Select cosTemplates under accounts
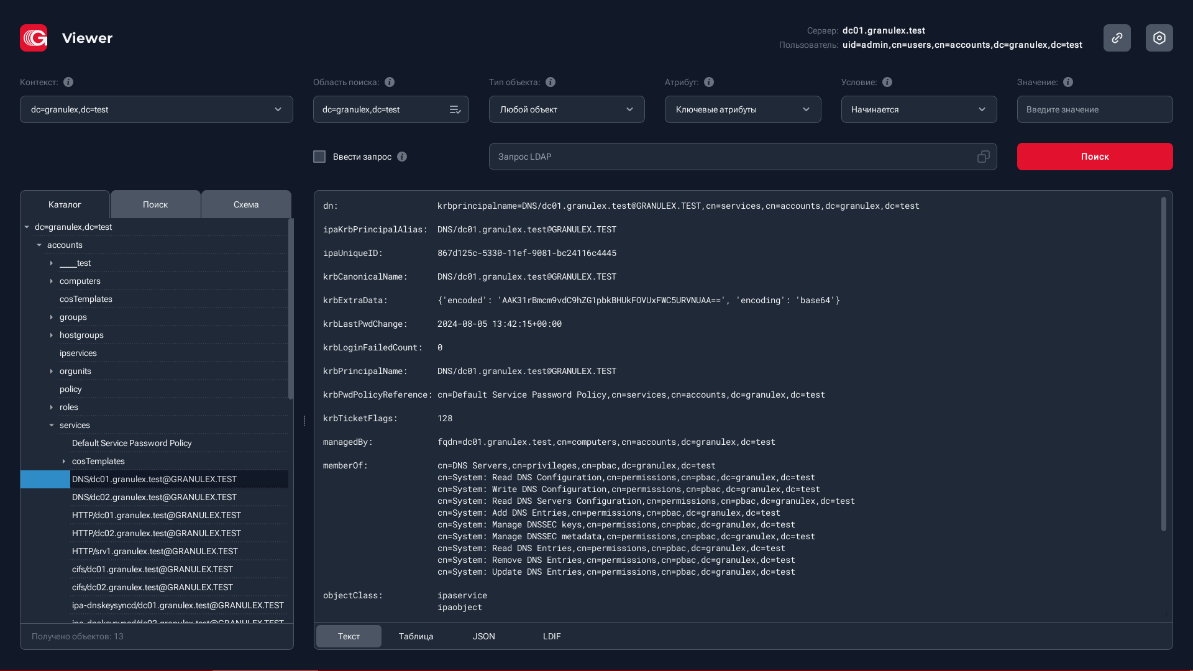This screenshot has width=1193, height=671. tap(86, 299)
